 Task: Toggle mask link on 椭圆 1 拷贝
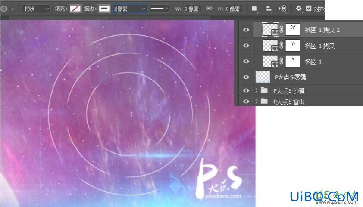[281, 45]
